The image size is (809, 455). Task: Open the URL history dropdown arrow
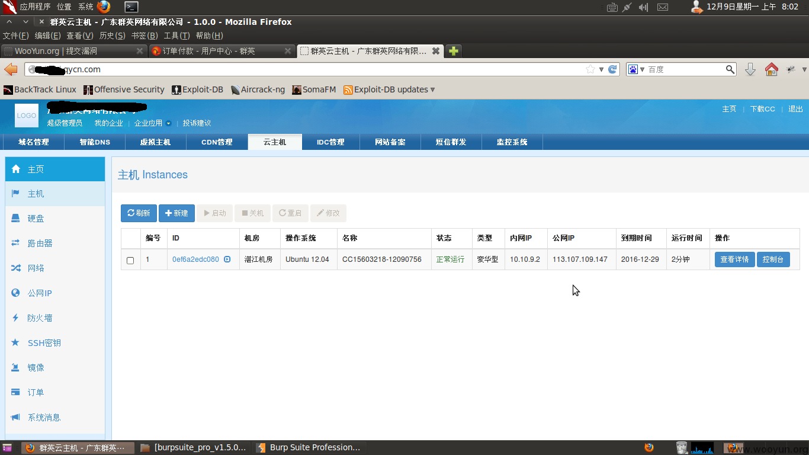click(601, 69)
